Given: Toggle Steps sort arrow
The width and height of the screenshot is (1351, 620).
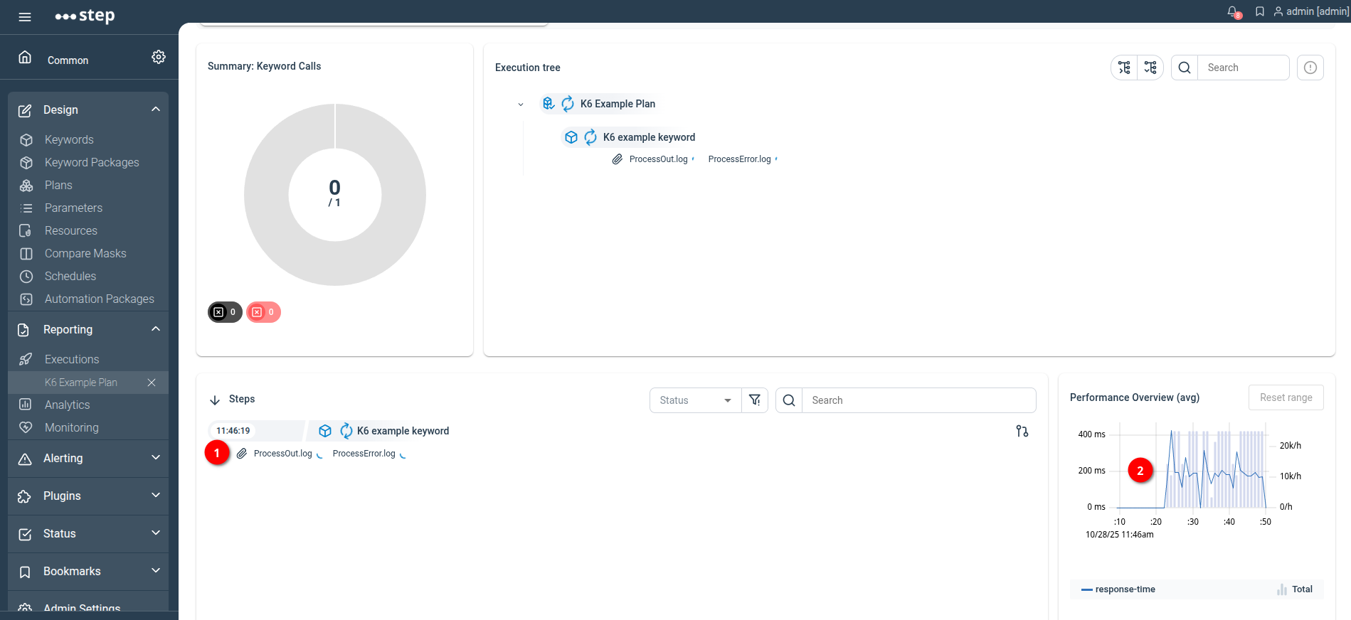Looking at the screenshot, I should 215,400.
